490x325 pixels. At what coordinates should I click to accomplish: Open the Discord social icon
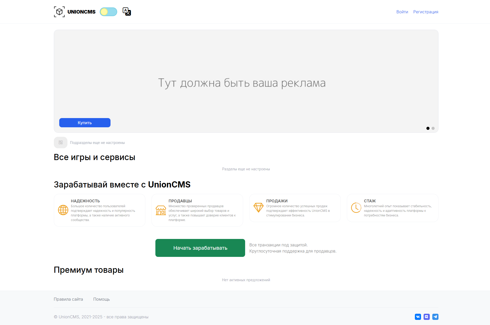click(427, 317)
